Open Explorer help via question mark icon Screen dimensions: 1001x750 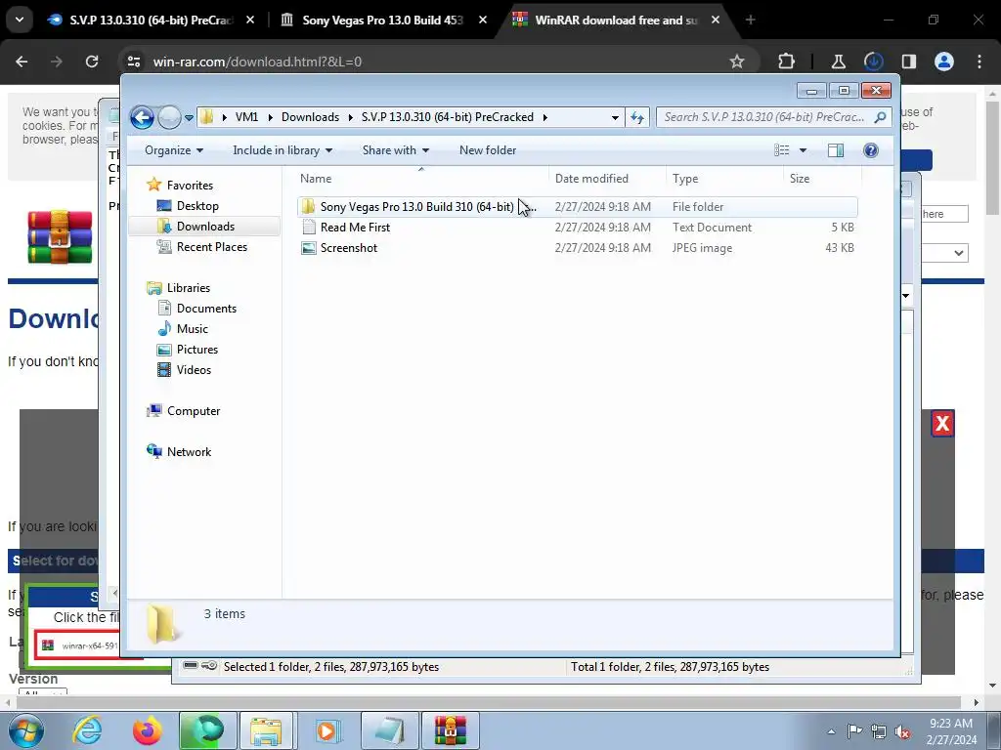pos(871,150)
